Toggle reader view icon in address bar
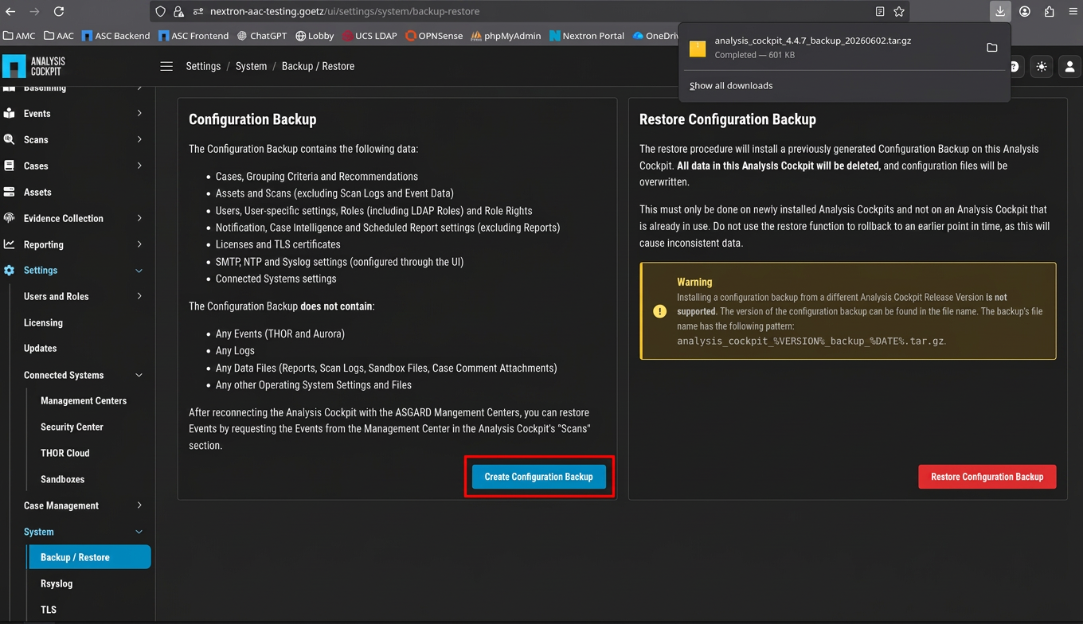The height and width of the screenshot is (624, 1083). pos(880,12)
